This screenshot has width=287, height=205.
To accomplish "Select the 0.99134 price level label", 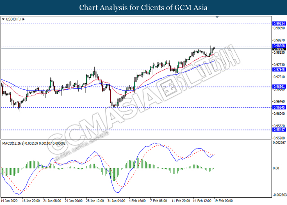I will [279, 24].
